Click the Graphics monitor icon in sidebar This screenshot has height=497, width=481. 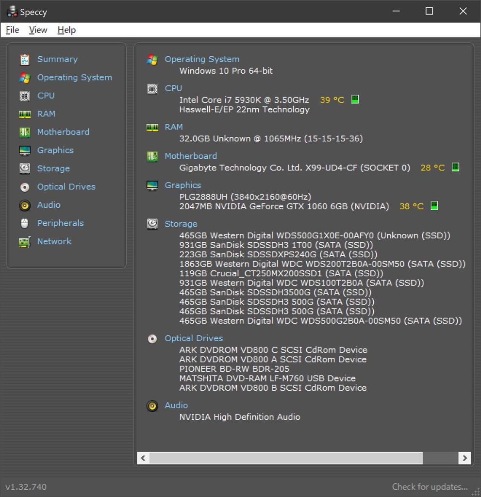tap(25, 150)
